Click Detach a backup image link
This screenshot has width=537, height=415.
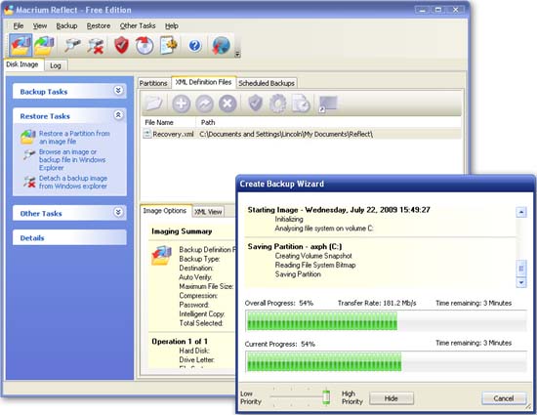(73, 183)
